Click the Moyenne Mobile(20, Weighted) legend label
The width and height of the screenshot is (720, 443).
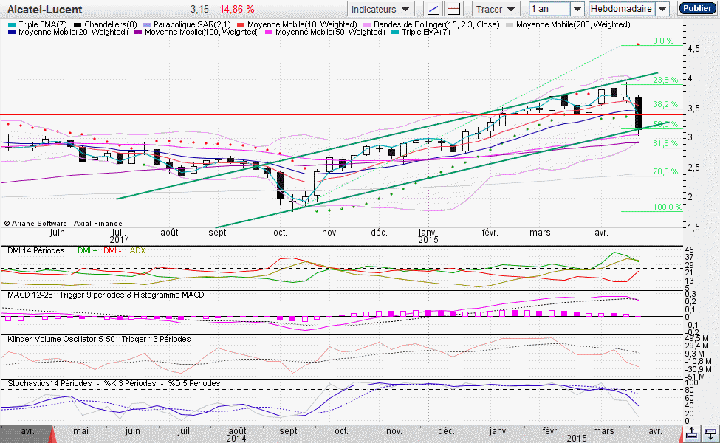tap(73, 32)
